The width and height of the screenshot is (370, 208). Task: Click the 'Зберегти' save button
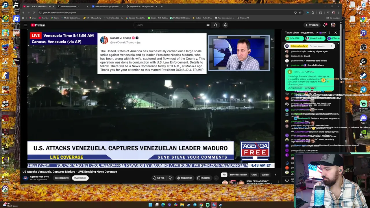[204, 178]
